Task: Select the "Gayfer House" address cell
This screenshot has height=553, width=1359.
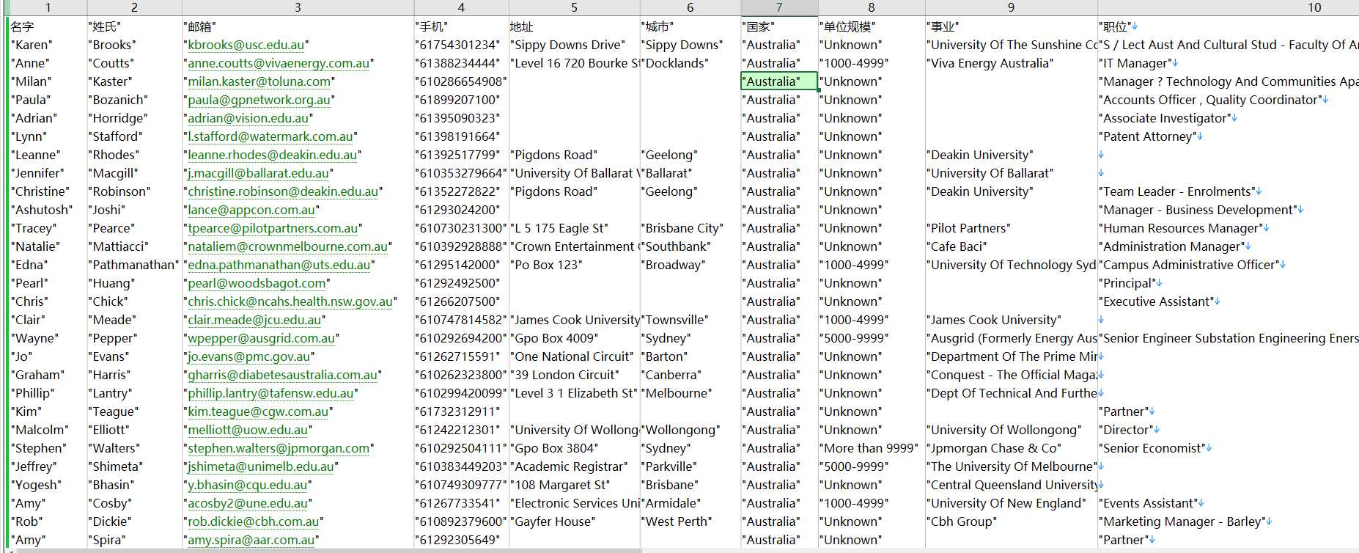Action: 575,521
